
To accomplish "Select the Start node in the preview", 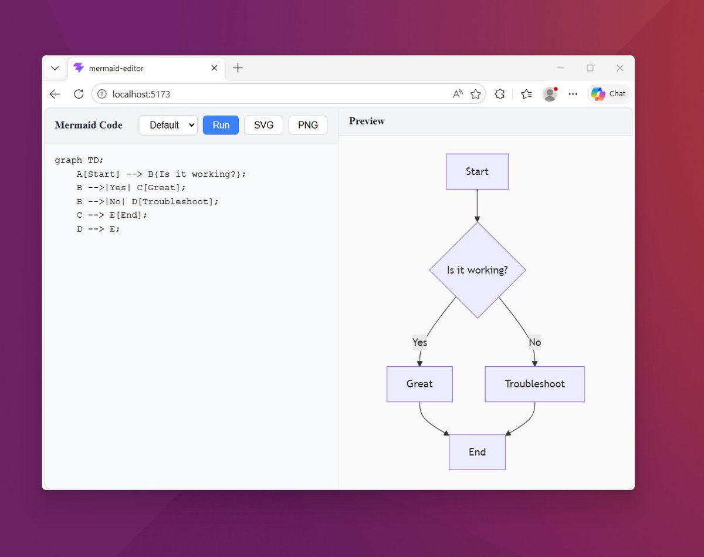I will 477,171.
